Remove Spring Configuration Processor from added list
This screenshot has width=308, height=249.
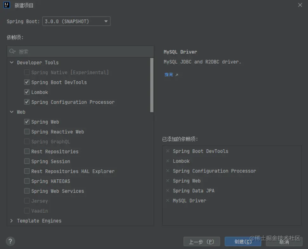click(167, 171)
